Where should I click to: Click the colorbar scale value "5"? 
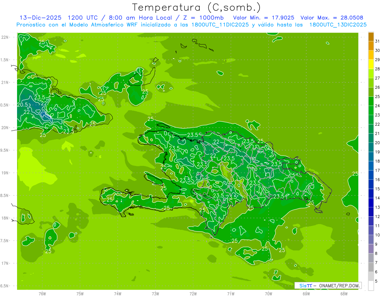coord(376,281)
